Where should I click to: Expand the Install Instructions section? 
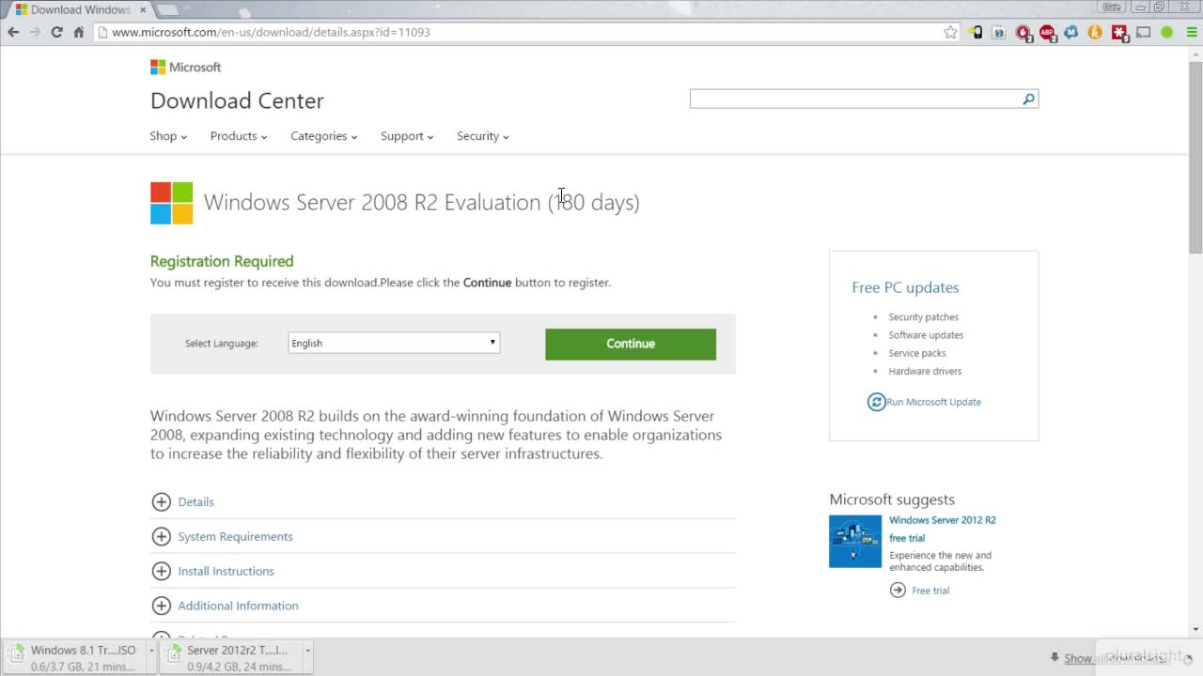pyautogui.click(x=212, y=571)
